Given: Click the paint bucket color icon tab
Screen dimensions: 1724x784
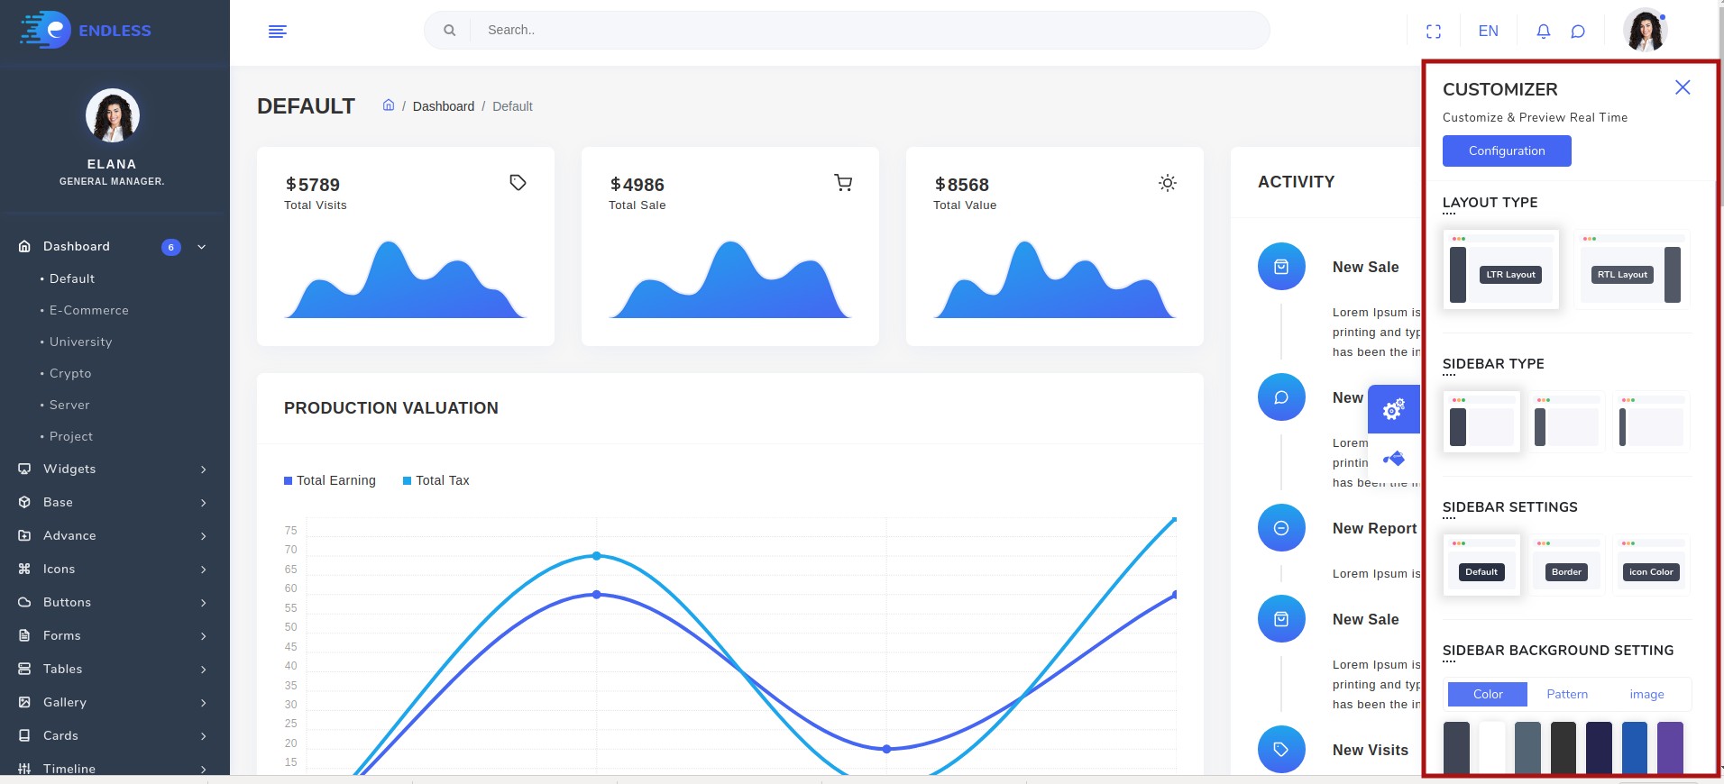Looking at the screenshot, I should (x=1394, y=459).
